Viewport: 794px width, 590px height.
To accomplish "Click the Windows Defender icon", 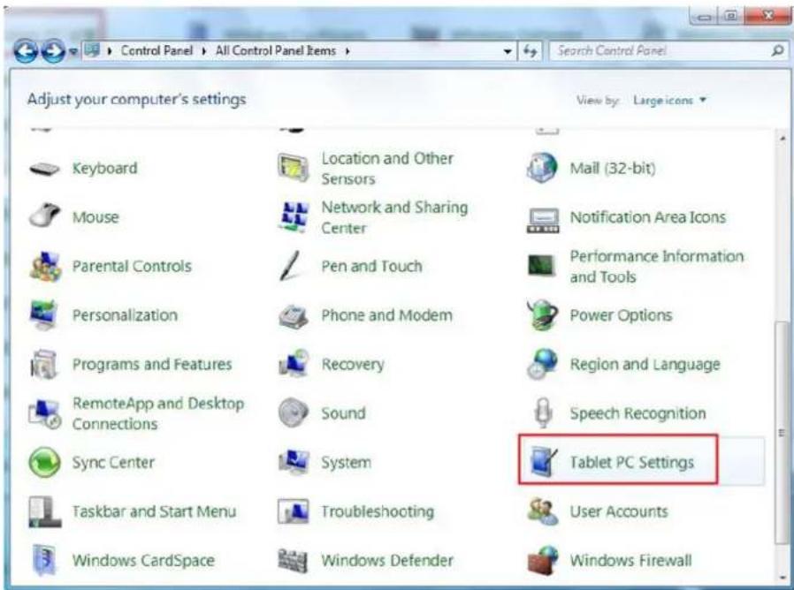I will click(x=293, y=561).
